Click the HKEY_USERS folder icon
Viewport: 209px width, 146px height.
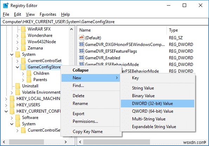coord(12,105)
